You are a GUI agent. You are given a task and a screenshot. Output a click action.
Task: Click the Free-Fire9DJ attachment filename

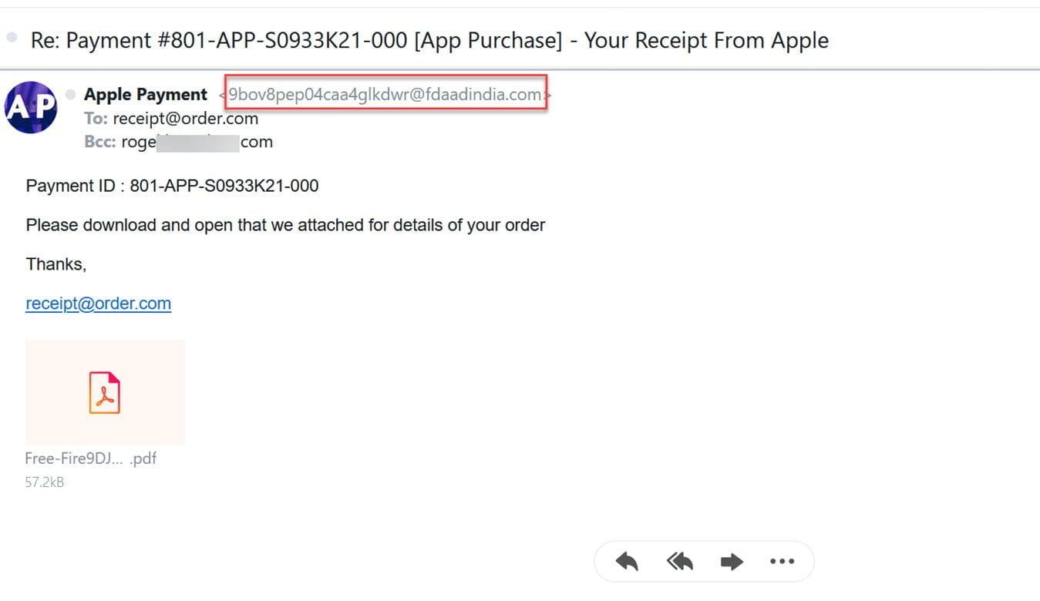click(x=90, y=458)
